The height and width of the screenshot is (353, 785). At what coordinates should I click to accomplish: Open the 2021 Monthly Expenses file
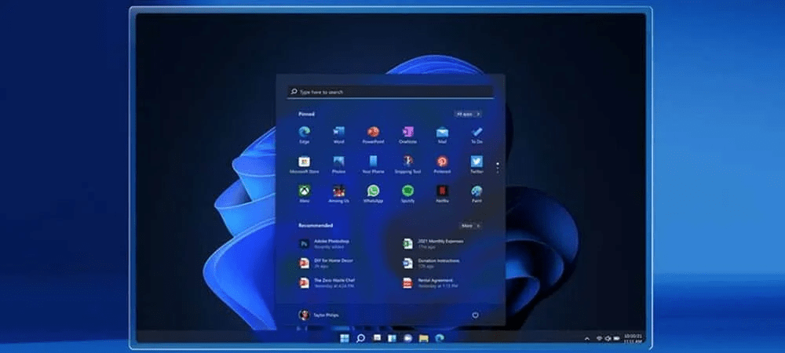[433, 243]
